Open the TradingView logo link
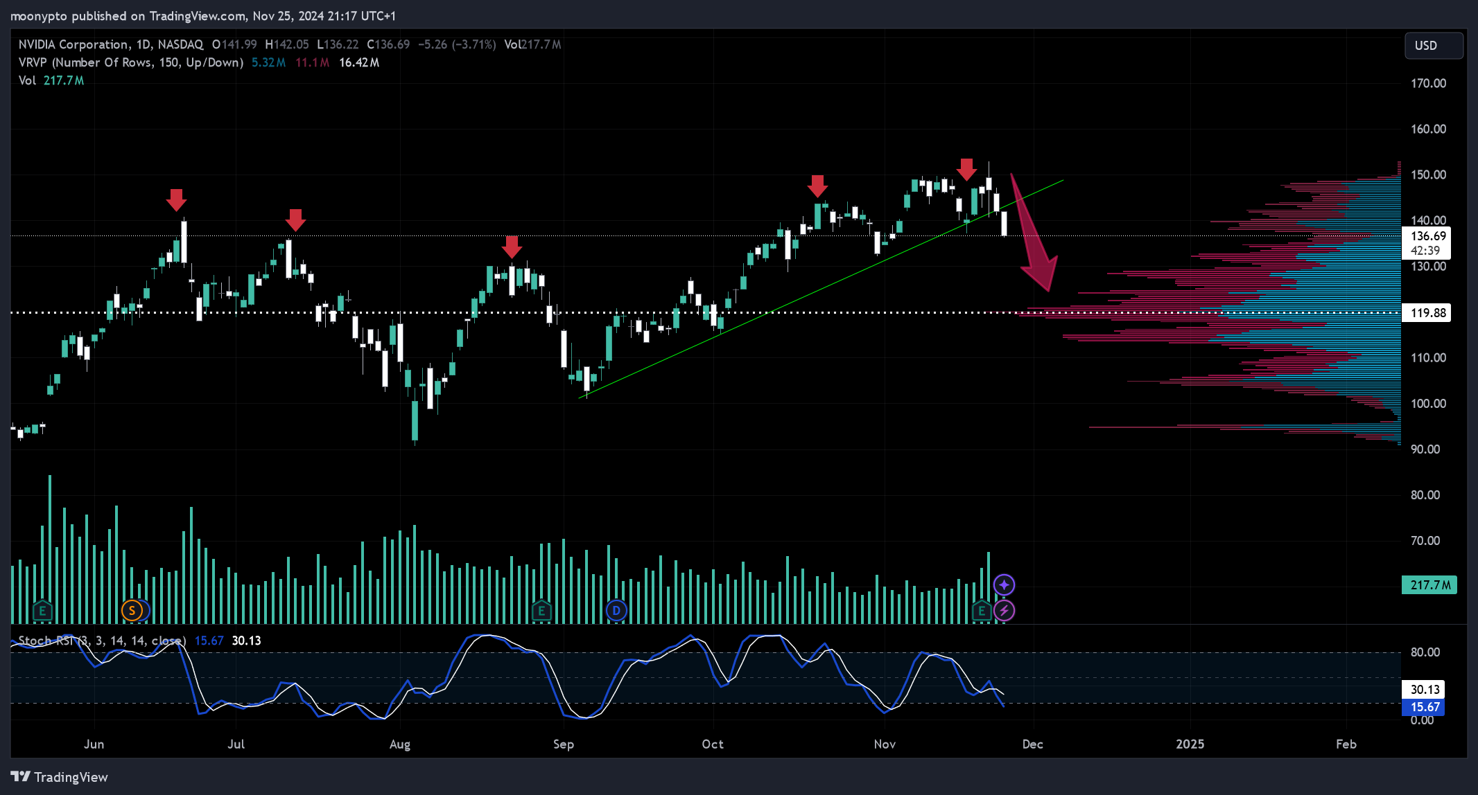The image size is (1478, 795). (x=60, y=777)
